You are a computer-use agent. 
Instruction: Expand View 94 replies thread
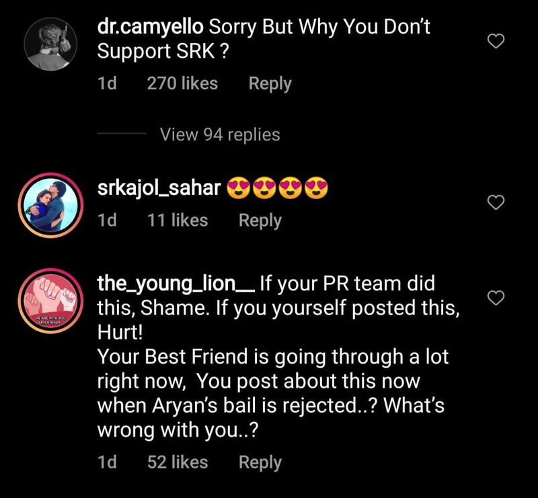[x=220, y=134]
